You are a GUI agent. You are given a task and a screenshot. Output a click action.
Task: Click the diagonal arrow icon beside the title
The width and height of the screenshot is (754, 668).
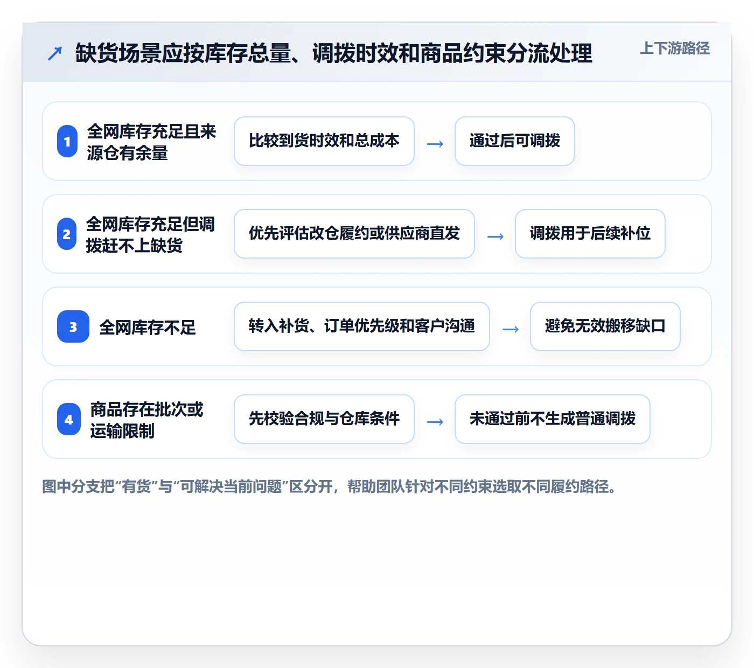[55, 53]
